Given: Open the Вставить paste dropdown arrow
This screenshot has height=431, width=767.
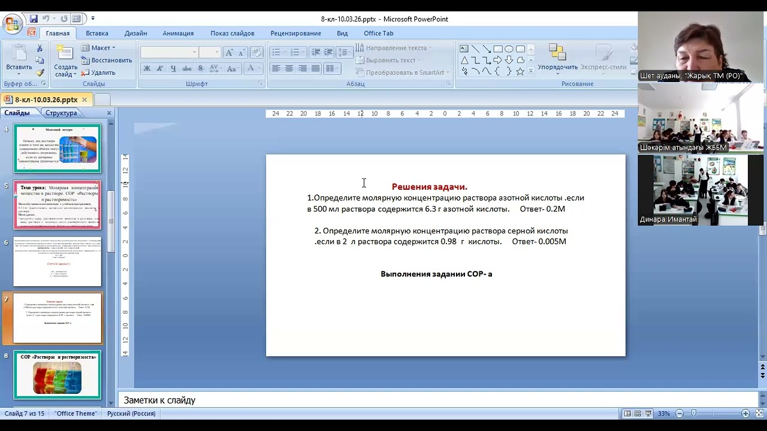Looking at the screenshot, I should click(x=19, y=75).
